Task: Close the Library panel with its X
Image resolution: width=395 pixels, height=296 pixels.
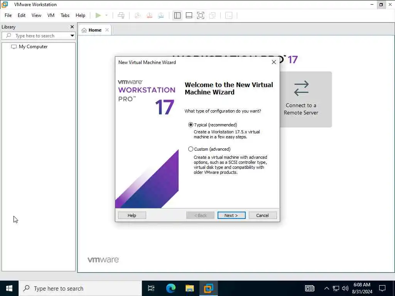Action: pos(72,27)
